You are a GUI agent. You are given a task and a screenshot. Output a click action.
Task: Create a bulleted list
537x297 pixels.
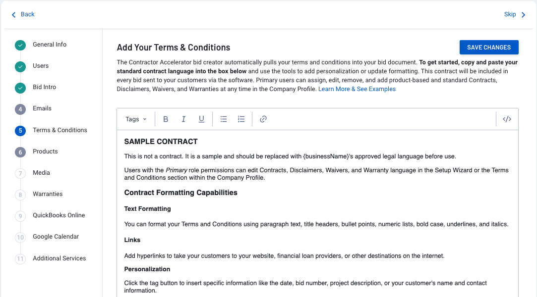click(x=223, y=119)
